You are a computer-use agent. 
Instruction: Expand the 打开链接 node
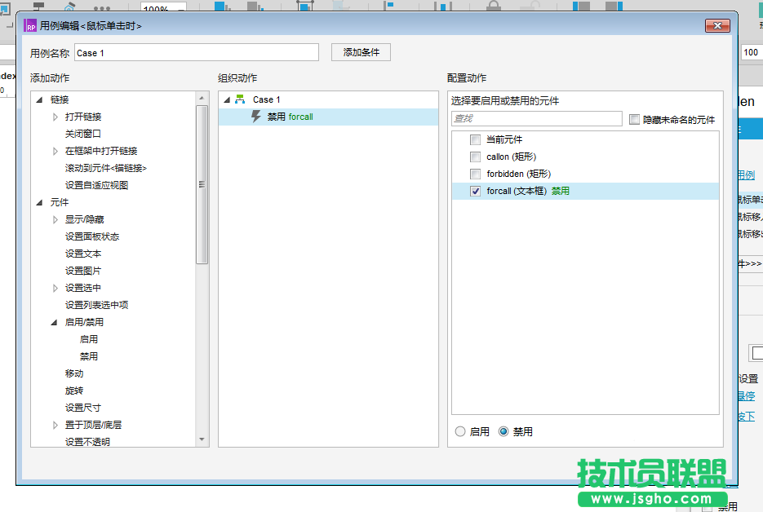point(55,117)
